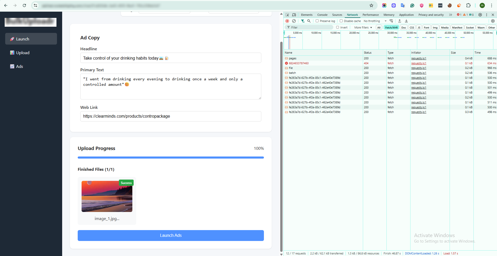Click the inspect element picker icon
This screenshot has width=497, height=256.
[x=287, y=15]
